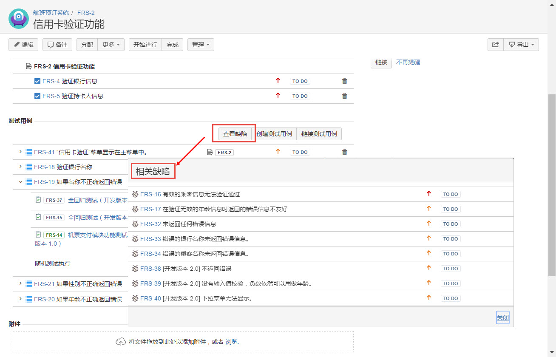556x357 pixels.
Task: Click the project avatar icon
Action: pos(19,19)
